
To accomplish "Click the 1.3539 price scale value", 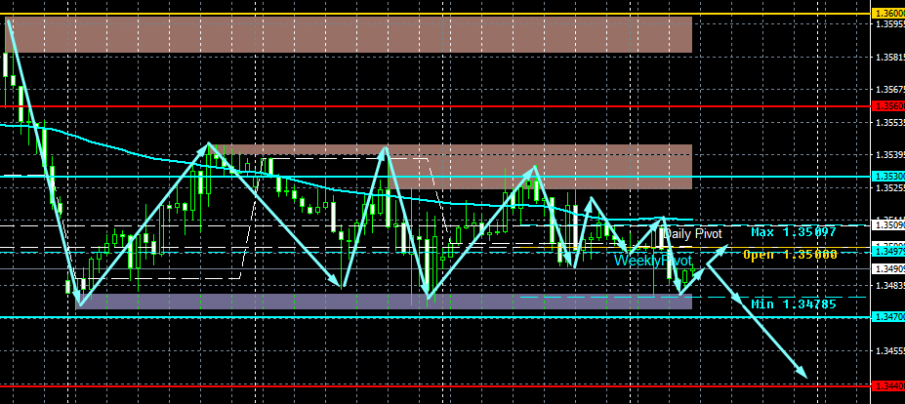I will 889,155.
